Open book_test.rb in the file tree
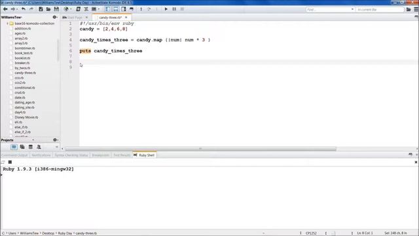Screen dimensions: 419x236 coord(24,53)
